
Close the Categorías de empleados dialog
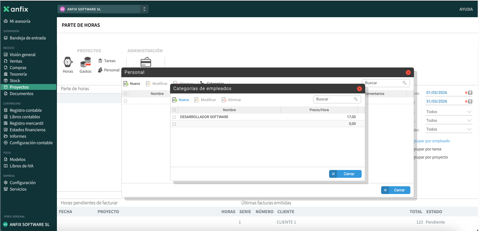[x=359, y=89]
